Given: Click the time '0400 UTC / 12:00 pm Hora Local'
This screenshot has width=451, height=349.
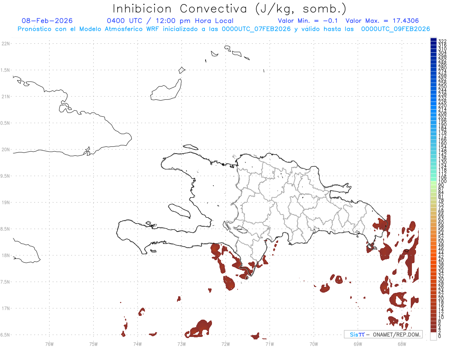Looking at the screenshot, I should tap(170, 21).
